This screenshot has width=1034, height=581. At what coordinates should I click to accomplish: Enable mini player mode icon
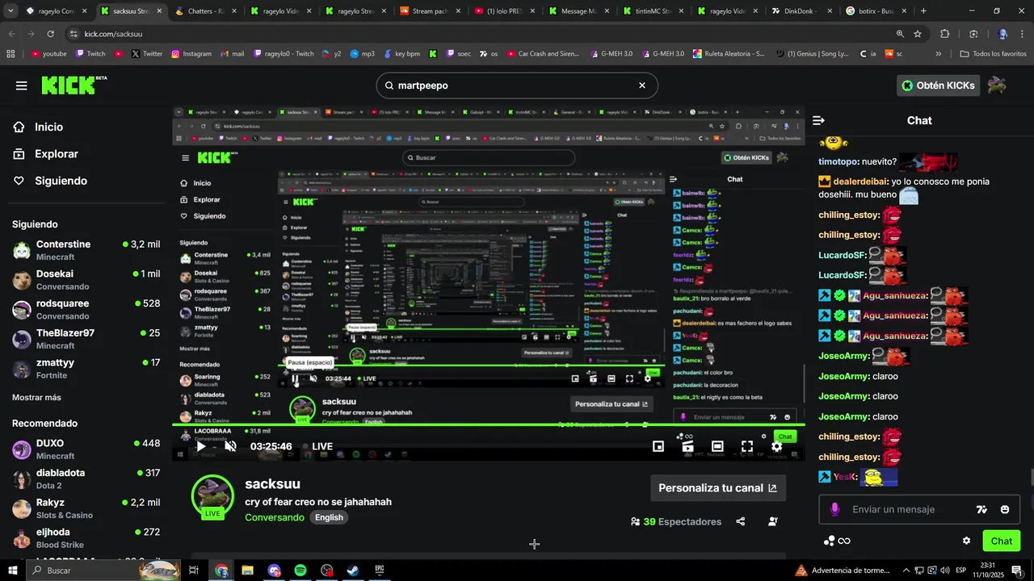pyautogui.click(x=658, y=446)
